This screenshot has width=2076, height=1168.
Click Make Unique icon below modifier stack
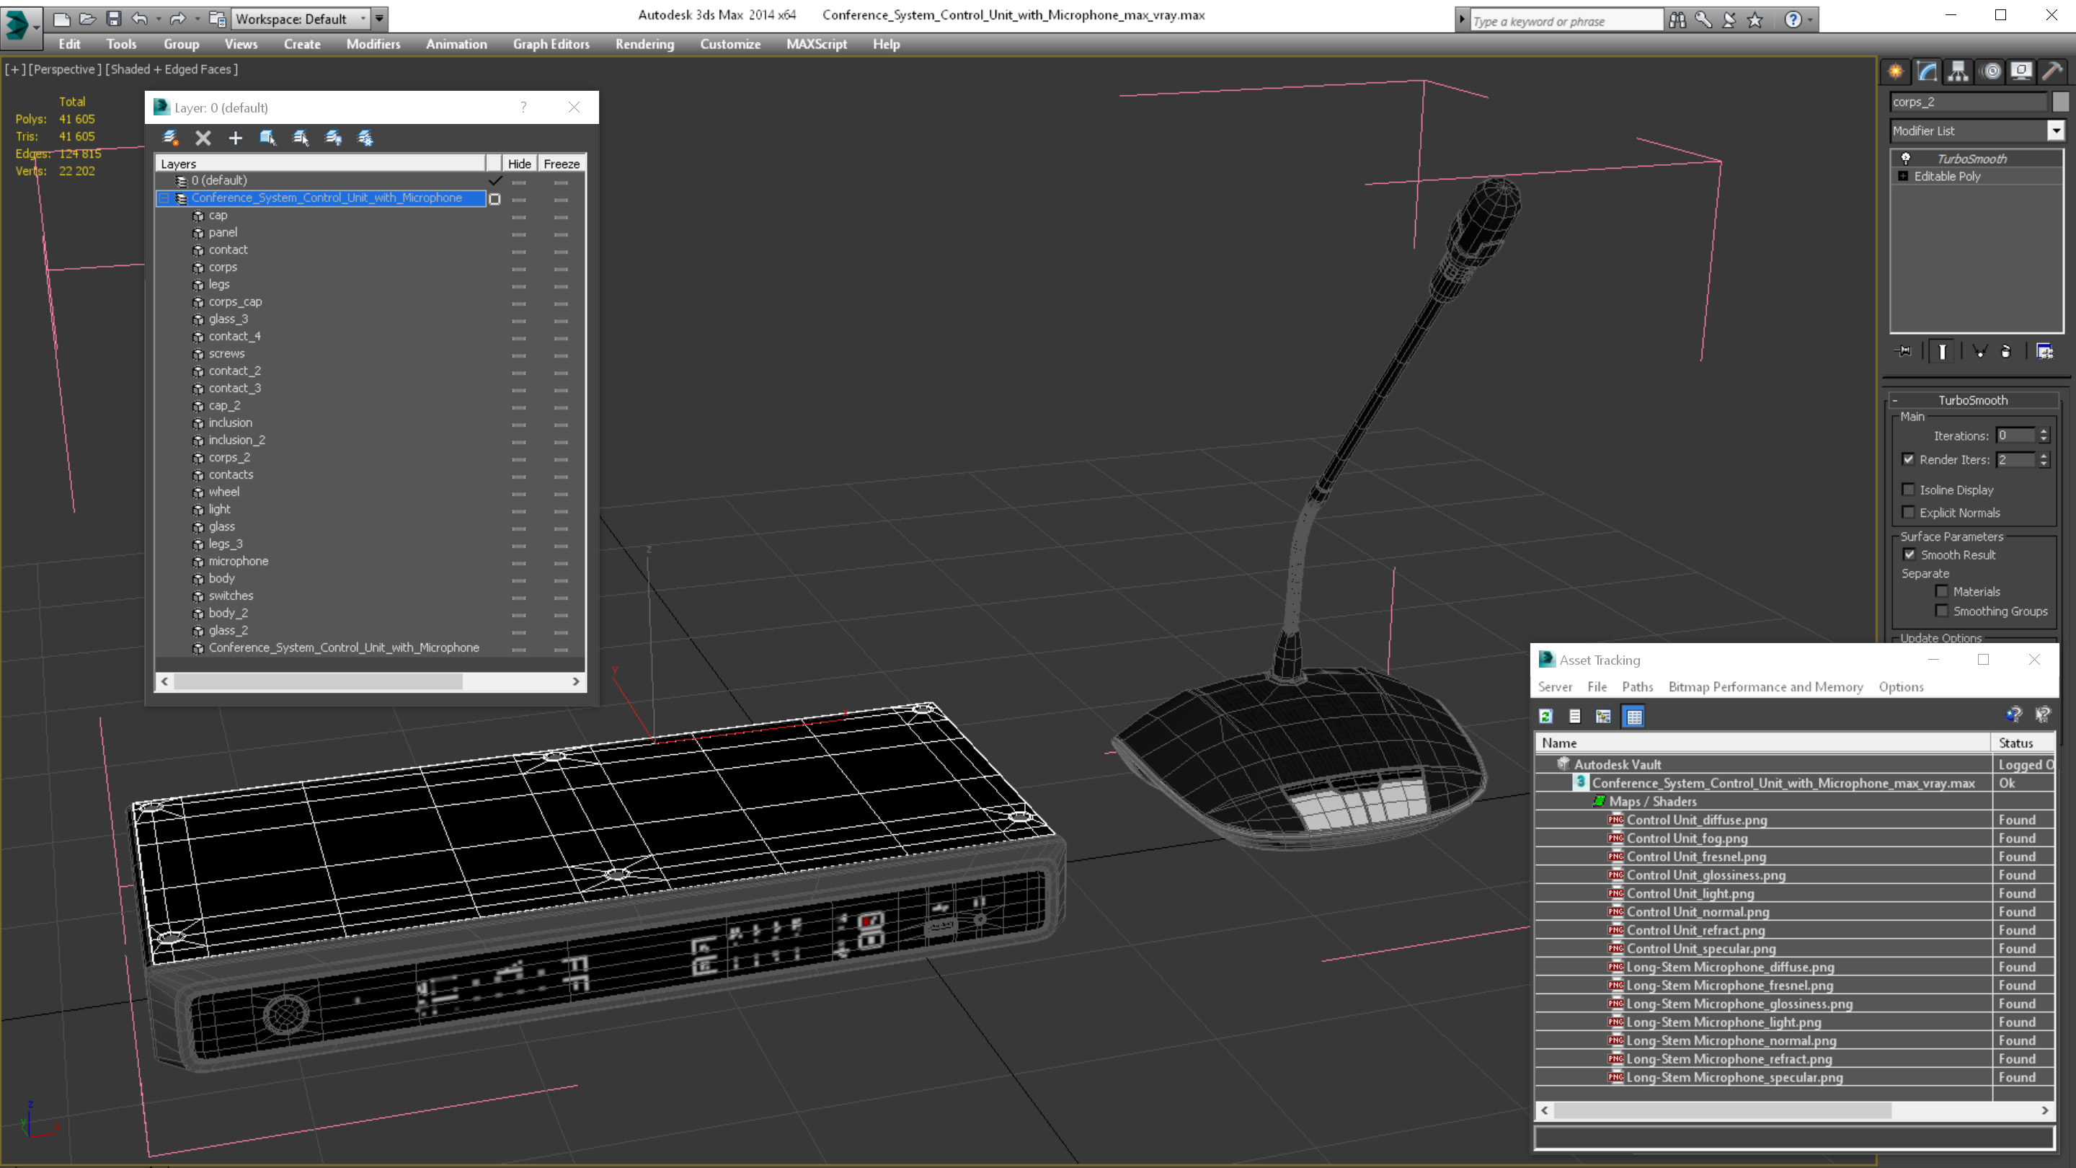pos(1979,351)
